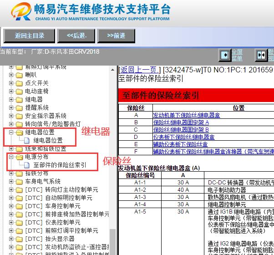Viewport: 274px width, 255px height.
Task: Click the A1-2 fuse number cell
Action: point(140,190)
